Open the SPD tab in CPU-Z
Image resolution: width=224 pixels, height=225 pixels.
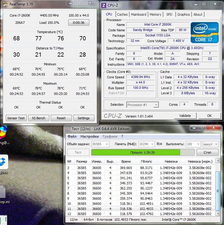[x=169, y=14]
